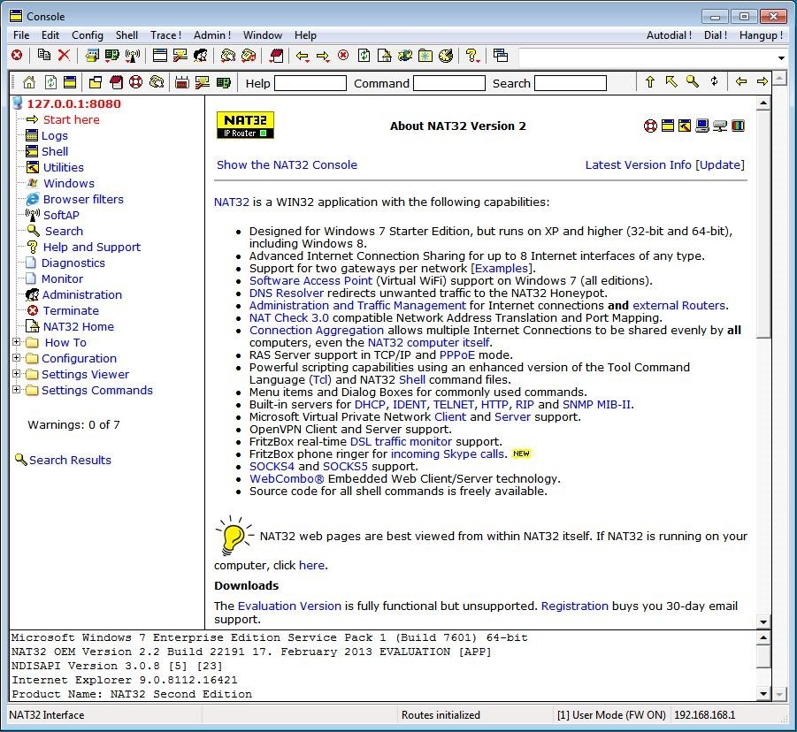Screen dimensions: 797x732
Task: Open Search Results in sidebar
Action: coord(70,460)
